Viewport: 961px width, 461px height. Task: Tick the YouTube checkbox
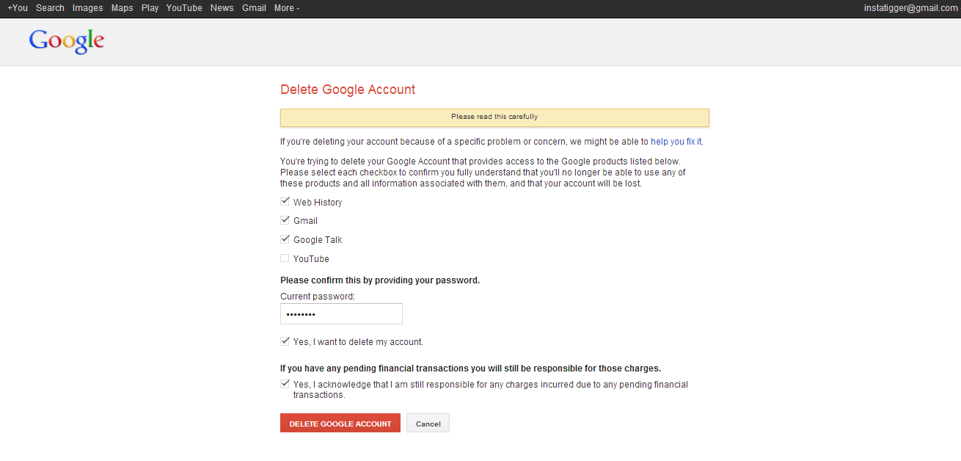[285, 258]
